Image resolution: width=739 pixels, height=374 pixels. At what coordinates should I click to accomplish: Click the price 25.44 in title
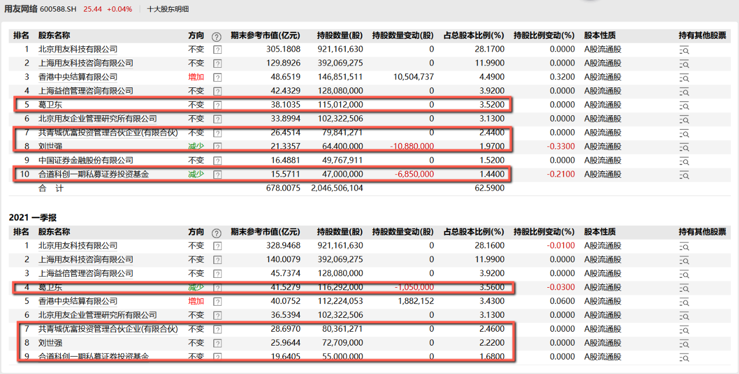[93, 9]
